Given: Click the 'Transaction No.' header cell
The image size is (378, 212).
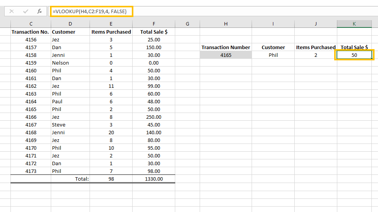Looking at the screenshot, I should 31,32.
